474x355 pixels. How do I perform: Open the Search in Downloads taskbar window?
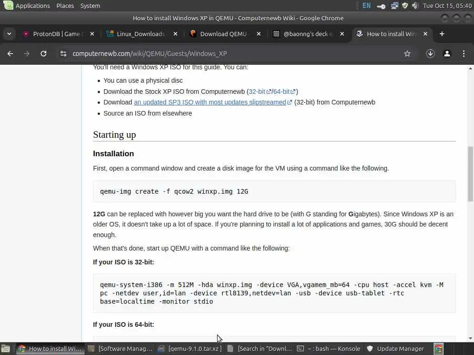pos(260,349)
